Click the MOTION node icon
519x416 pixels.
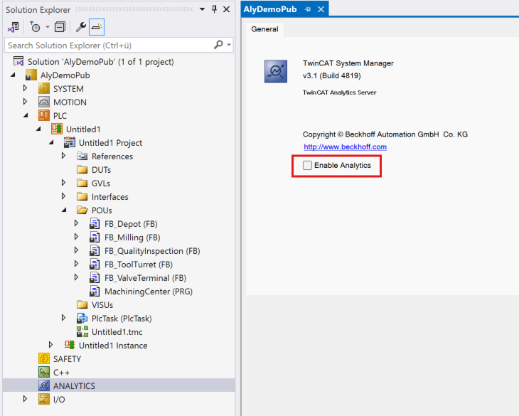(x=44, y=102)
